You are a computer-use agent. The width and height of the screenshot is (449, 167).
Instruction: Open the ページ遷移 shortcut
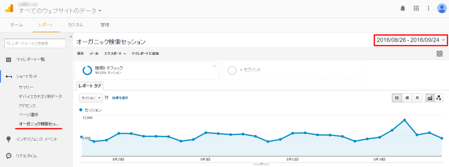click(29, 115)
